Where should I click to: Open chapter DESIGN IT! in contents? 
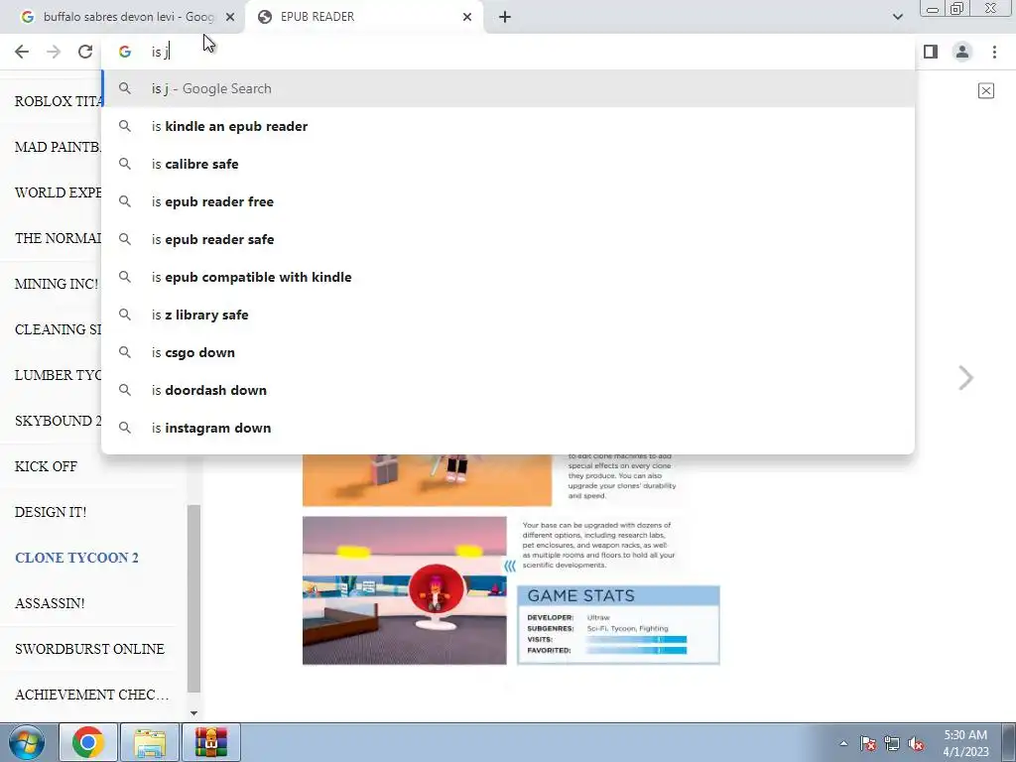point(51,512)
